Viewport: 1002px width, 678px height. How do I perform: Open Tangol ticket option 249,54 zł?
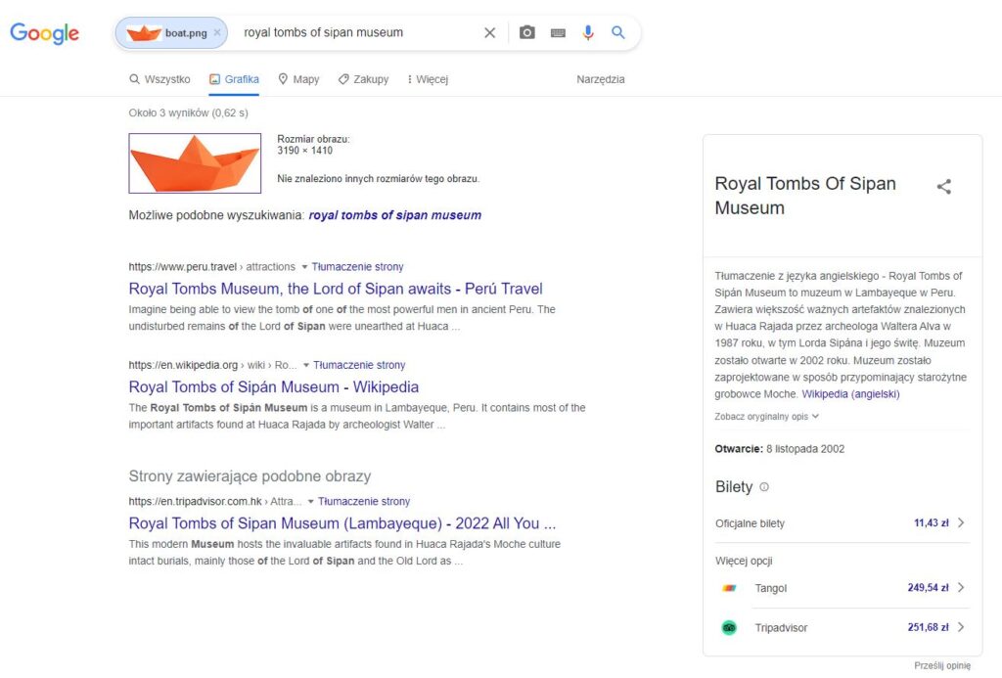pyautogui.click(x=843, y=588)
